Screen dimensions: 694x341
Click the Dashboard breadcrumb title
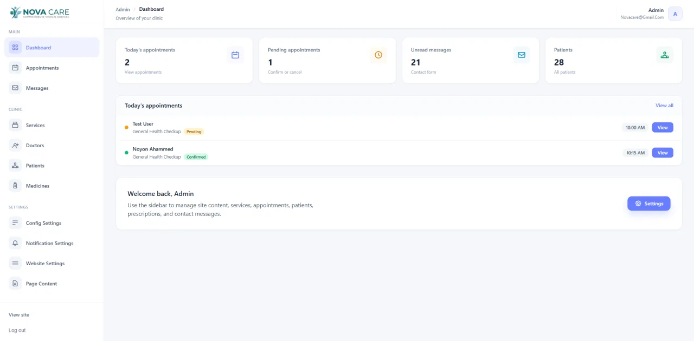[x=151, y=9]
